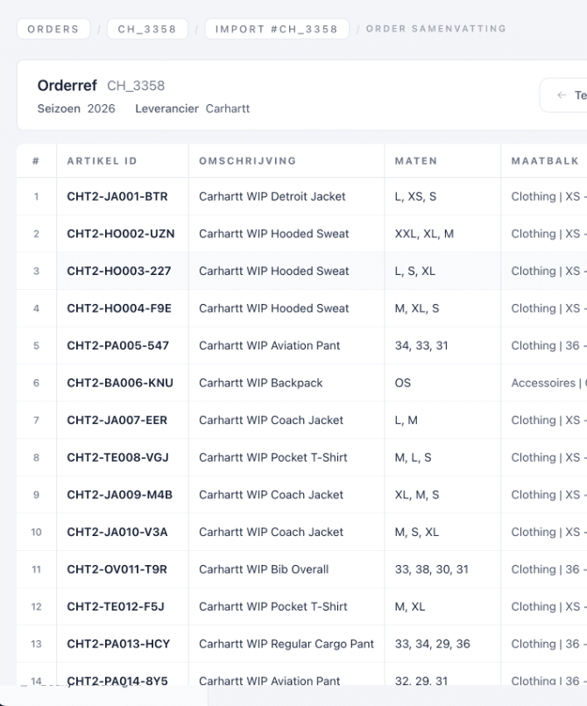Click supplier name Carhartt in header
The image size is (587, 706).
tap(228, 109)
